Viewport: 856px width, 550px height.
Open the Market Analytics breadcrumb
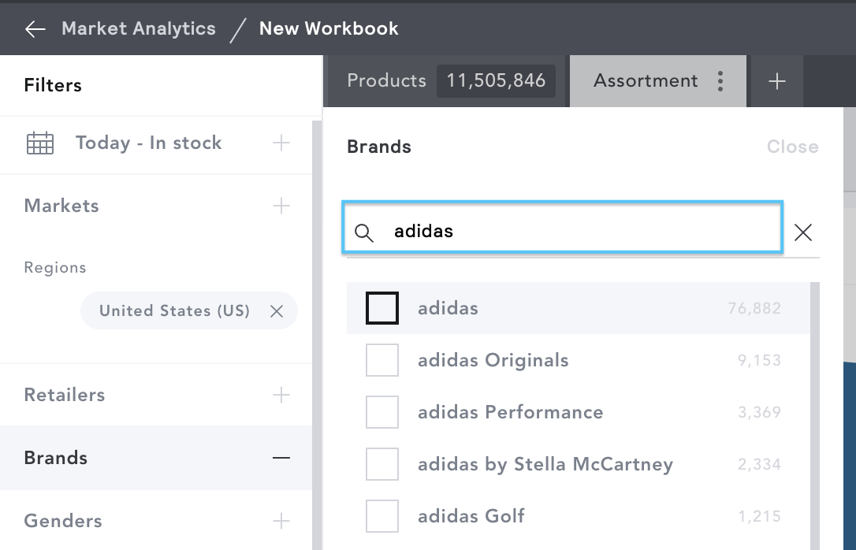point(139,28)
